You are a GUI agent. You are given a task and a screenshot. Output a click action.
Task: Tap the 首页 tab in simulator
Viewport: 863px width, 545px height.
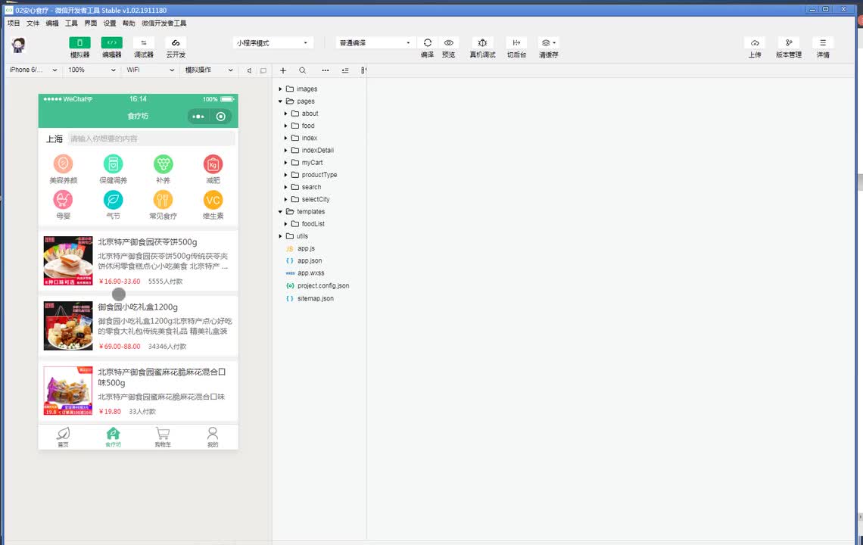pos(64,437)
